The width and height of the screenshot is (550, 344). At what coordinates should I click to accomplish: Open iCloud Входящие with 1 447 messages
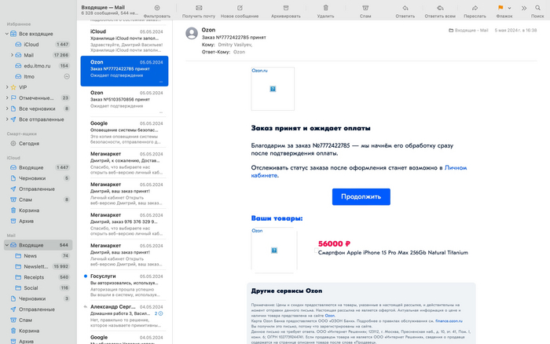(x=38, y=167)
